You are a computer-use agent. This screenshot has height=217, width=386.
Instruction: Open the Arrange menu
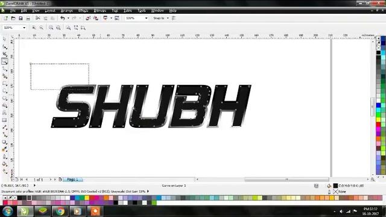tap(67, 11)
